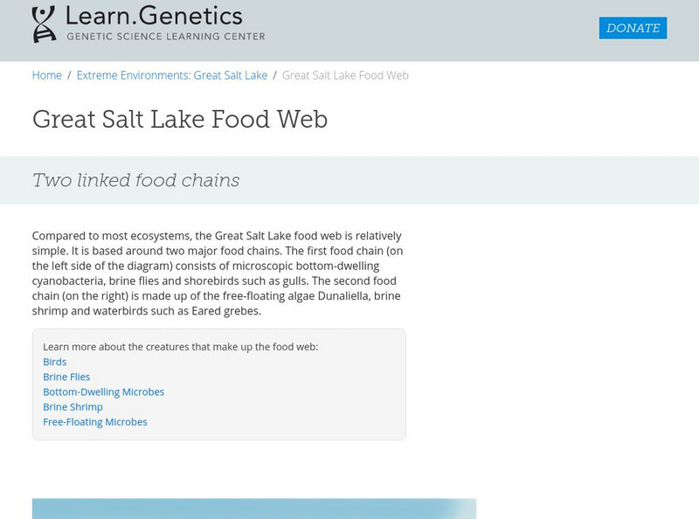The width and height of the screenshot is (699, 519).
Task: Open the Bottom-Dwelling Microbes link
Action: (x=103, y=391)
